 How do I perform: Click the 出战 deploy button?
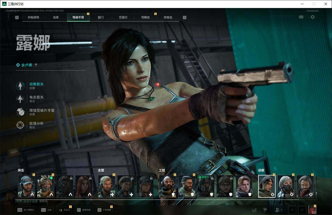point(46,210)
